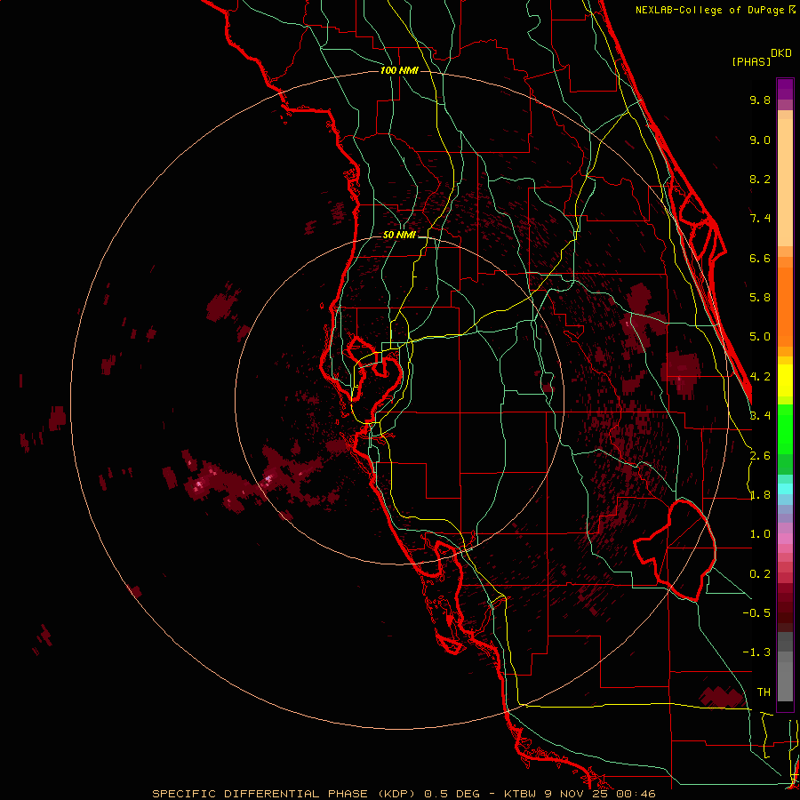This screenshot has height=800, width=800.
Task: Click the 0.2 value on the color scale
Action: tap(760, 574)
